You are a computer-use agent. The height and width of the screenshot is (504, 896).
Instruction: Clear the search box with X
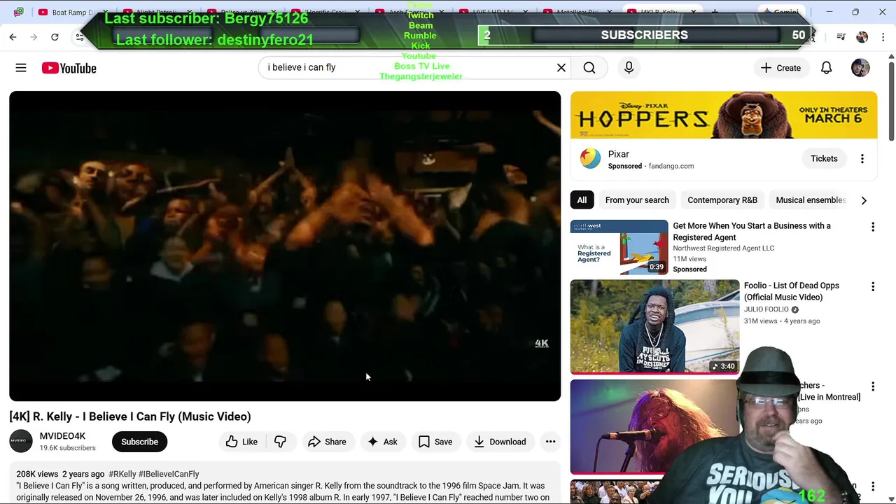pyautogui.click(x=561, y=68)
